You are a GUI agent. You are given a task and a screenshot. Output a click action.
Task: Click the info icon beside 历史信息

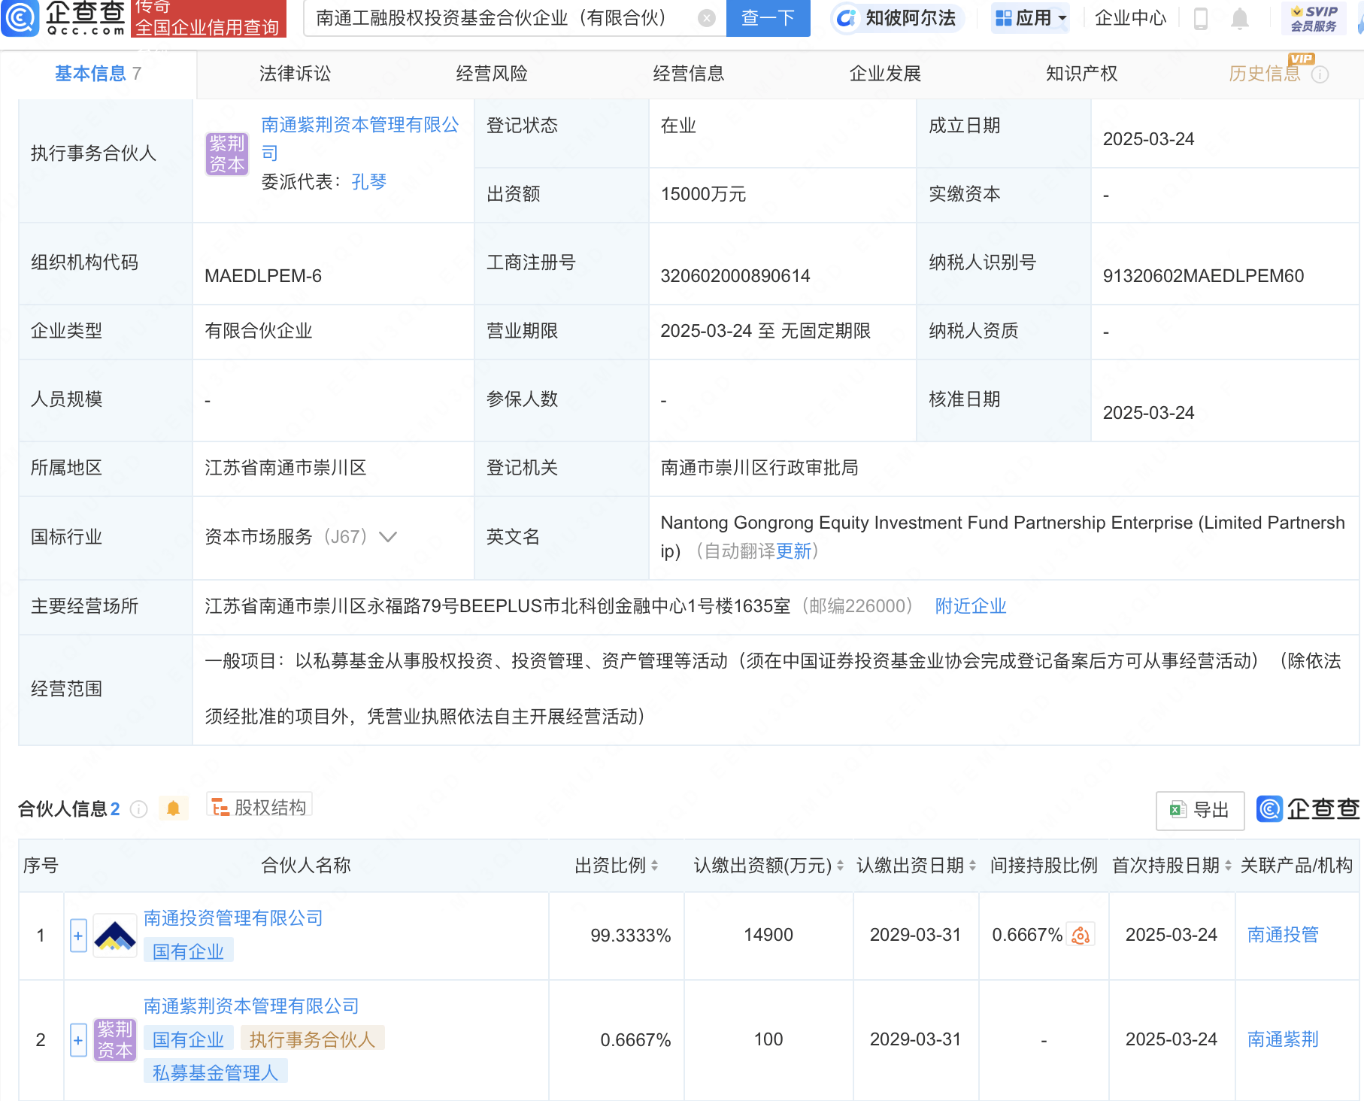[1320, 74]
